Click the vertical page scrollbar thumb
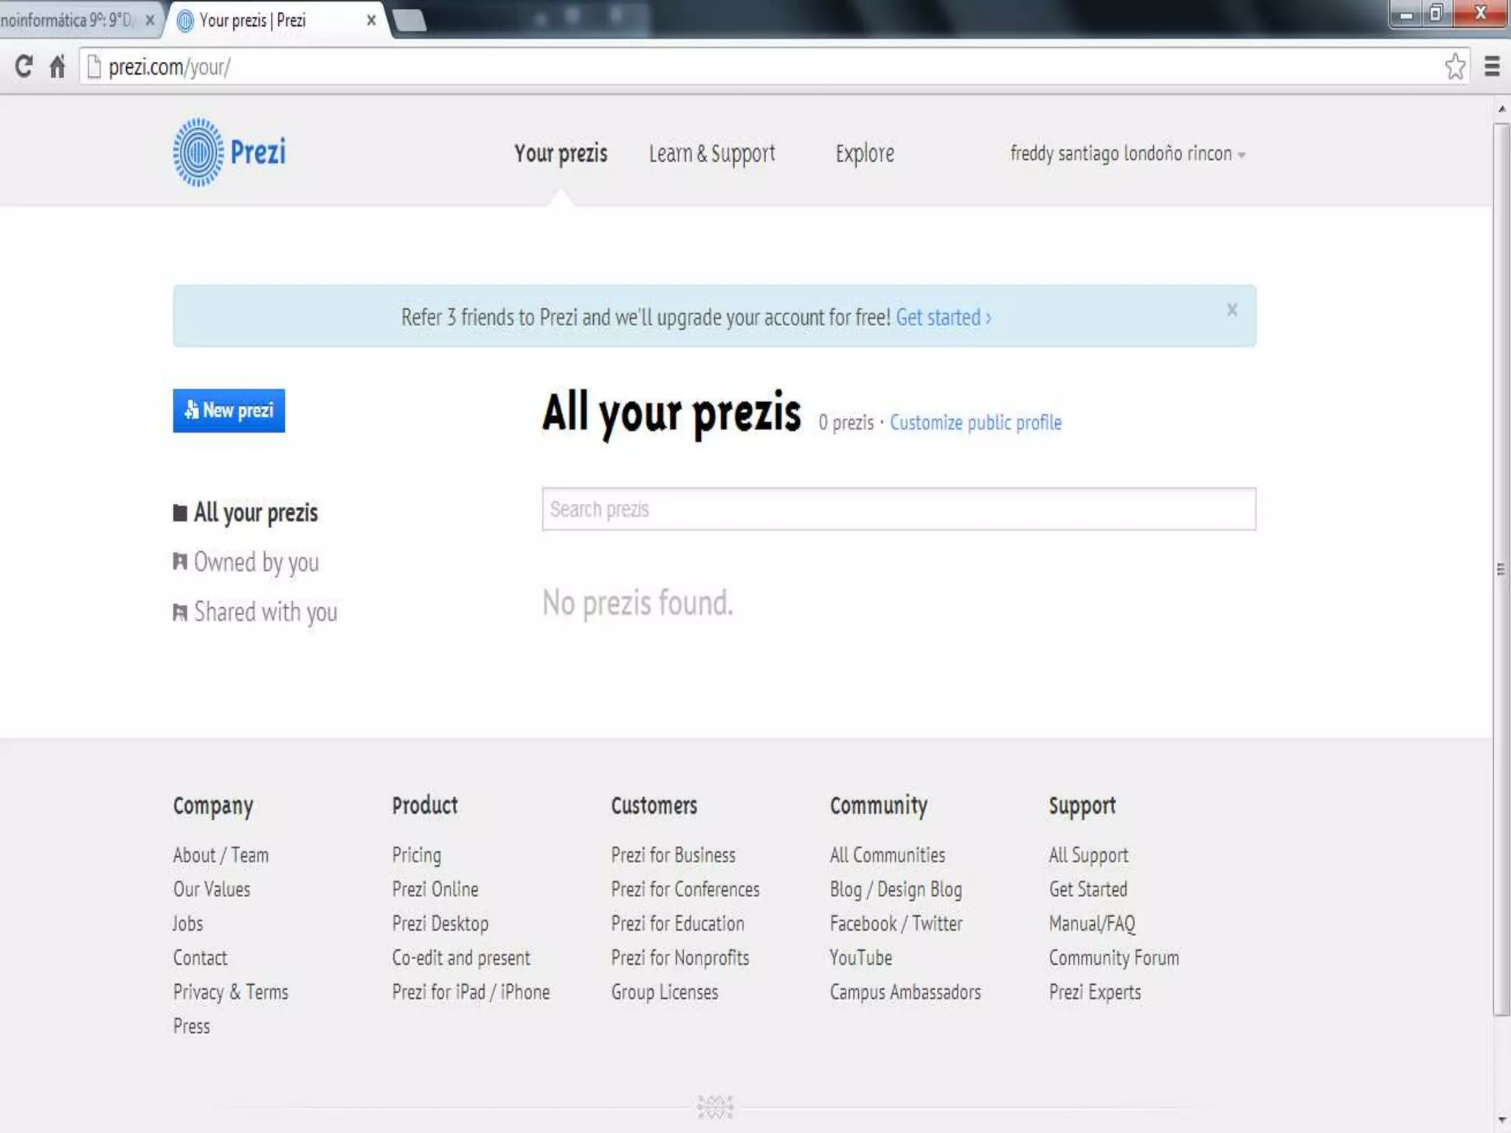 pyautogui.click(x=1501, y=568)
